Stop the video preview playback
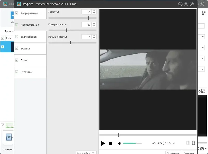 (x=110, y=143)
